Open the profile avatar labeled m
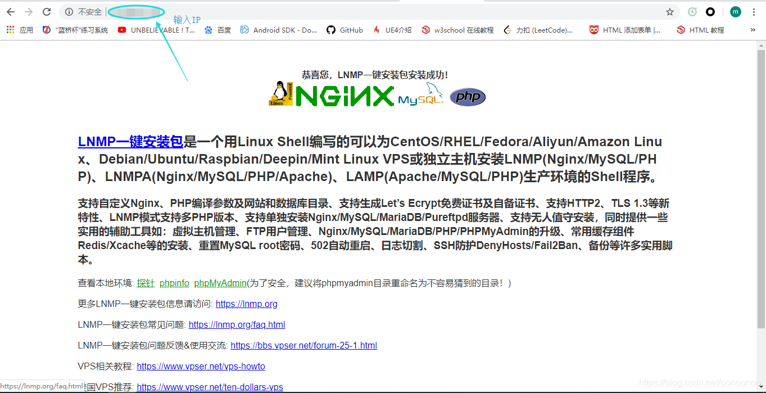Image resolution: width=766 pixels, height=393 pixels. [736, 12]
